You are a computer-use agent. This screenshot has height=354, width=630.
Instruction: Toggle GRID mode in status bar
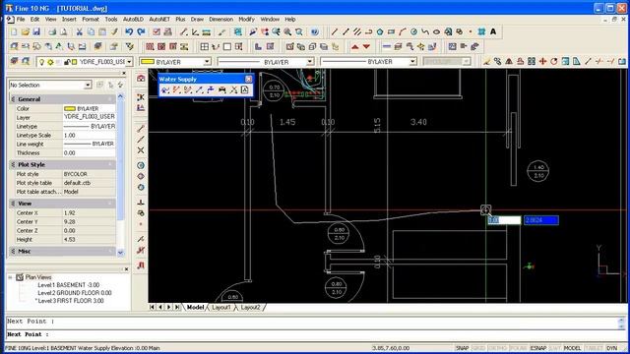pyautogui.click(x=478, y=348)
